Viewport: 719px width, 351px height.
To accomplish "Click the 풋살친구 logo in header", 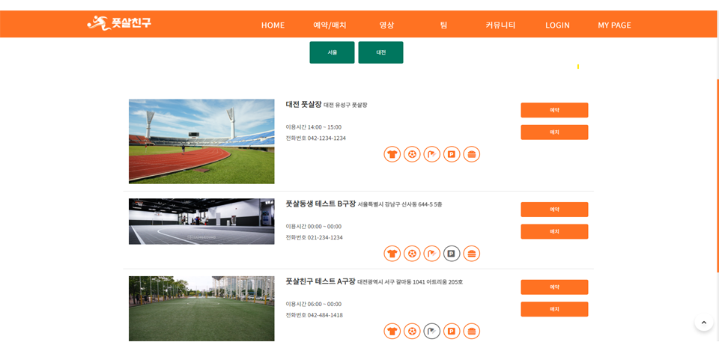I will 119,23.
